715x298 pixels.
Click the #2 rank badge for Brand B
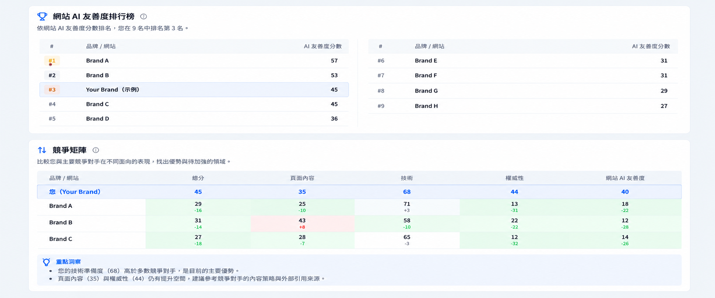(52, 75)
